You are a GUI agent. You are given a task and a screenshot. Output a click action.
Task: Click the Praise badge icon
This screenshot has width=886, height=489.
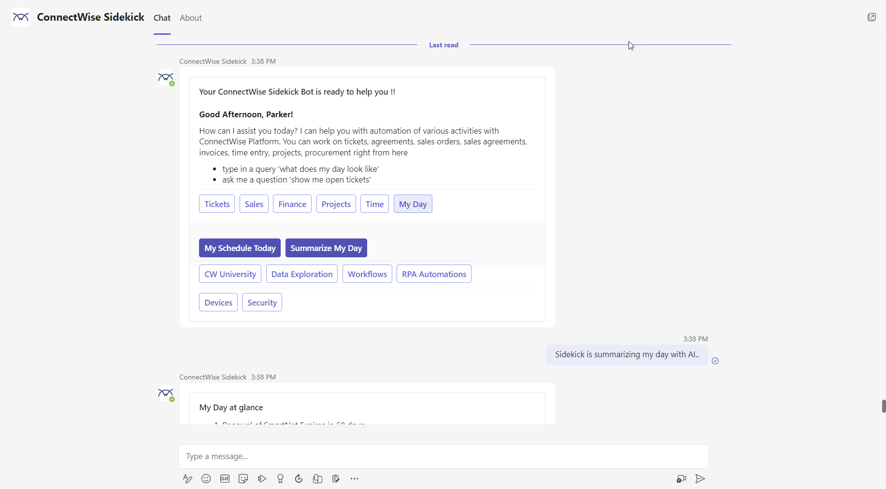click(x=280, y=478)
